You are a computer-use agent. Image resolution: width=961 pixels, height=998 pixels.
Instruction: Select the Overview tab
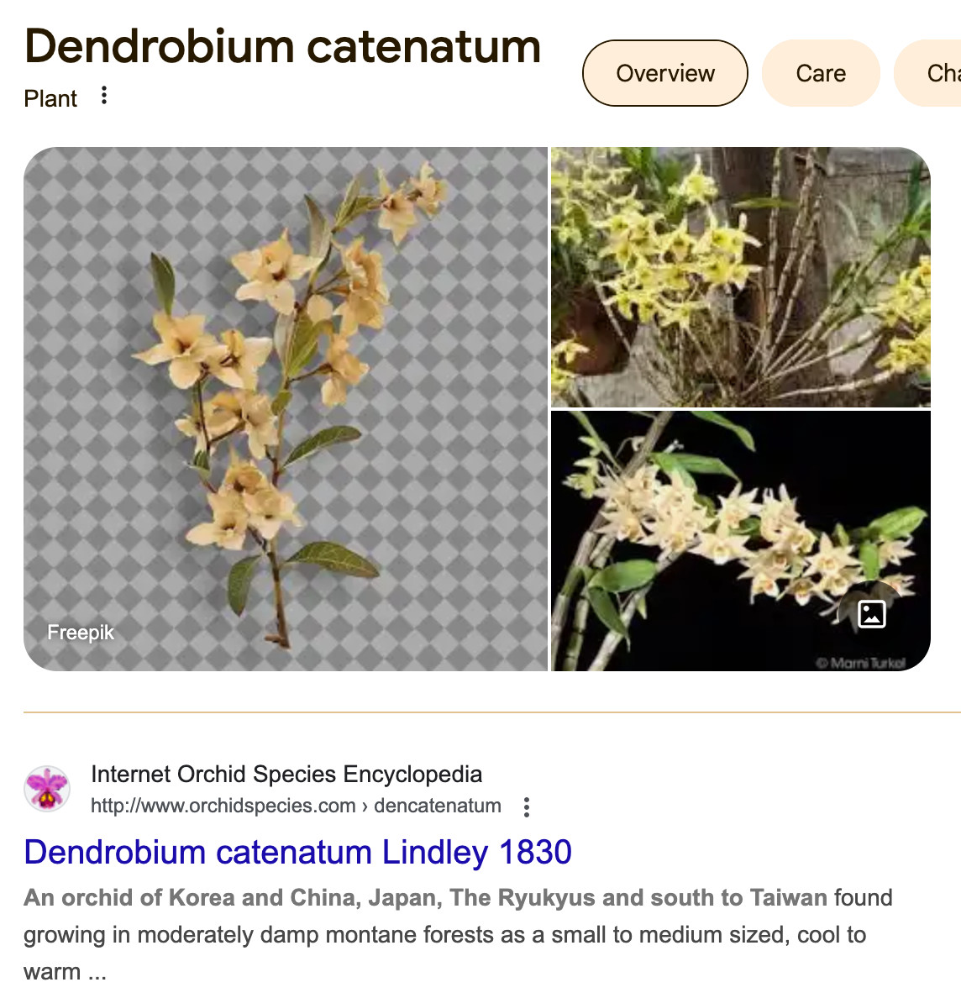(x=665, y=73)
